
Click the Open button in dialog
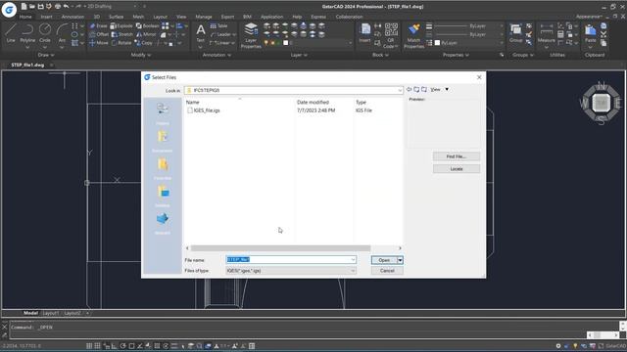point(384,260)
